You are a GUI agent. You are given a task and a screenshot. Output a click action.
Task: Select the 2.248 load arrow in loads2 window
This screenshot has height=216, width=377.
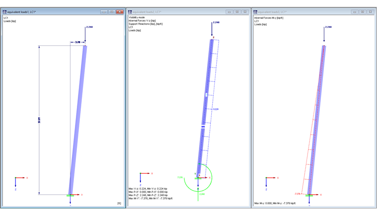click(x=212, y=29)
